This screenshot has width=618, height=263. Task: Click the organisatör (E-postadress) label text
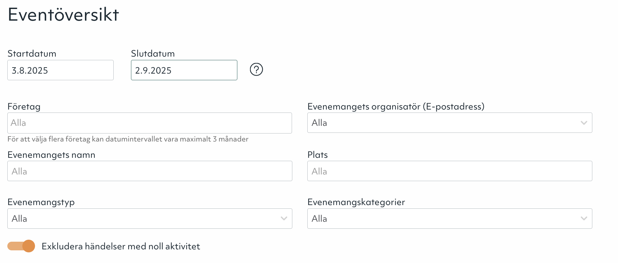pos(396,107)
